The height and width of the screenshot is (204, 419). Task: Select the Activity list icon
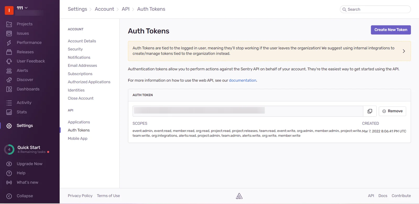[x=9, y=103]
